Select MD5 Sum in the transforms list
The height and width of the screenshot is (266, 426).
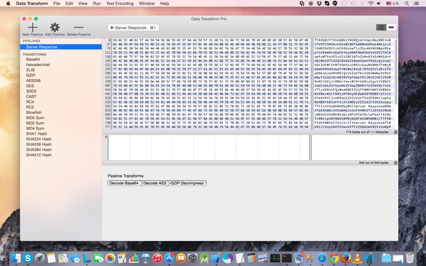click(35, 118)
